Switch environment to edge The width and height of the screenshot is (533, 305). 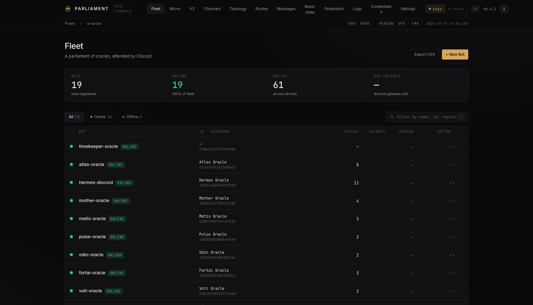tap(435, 9)
